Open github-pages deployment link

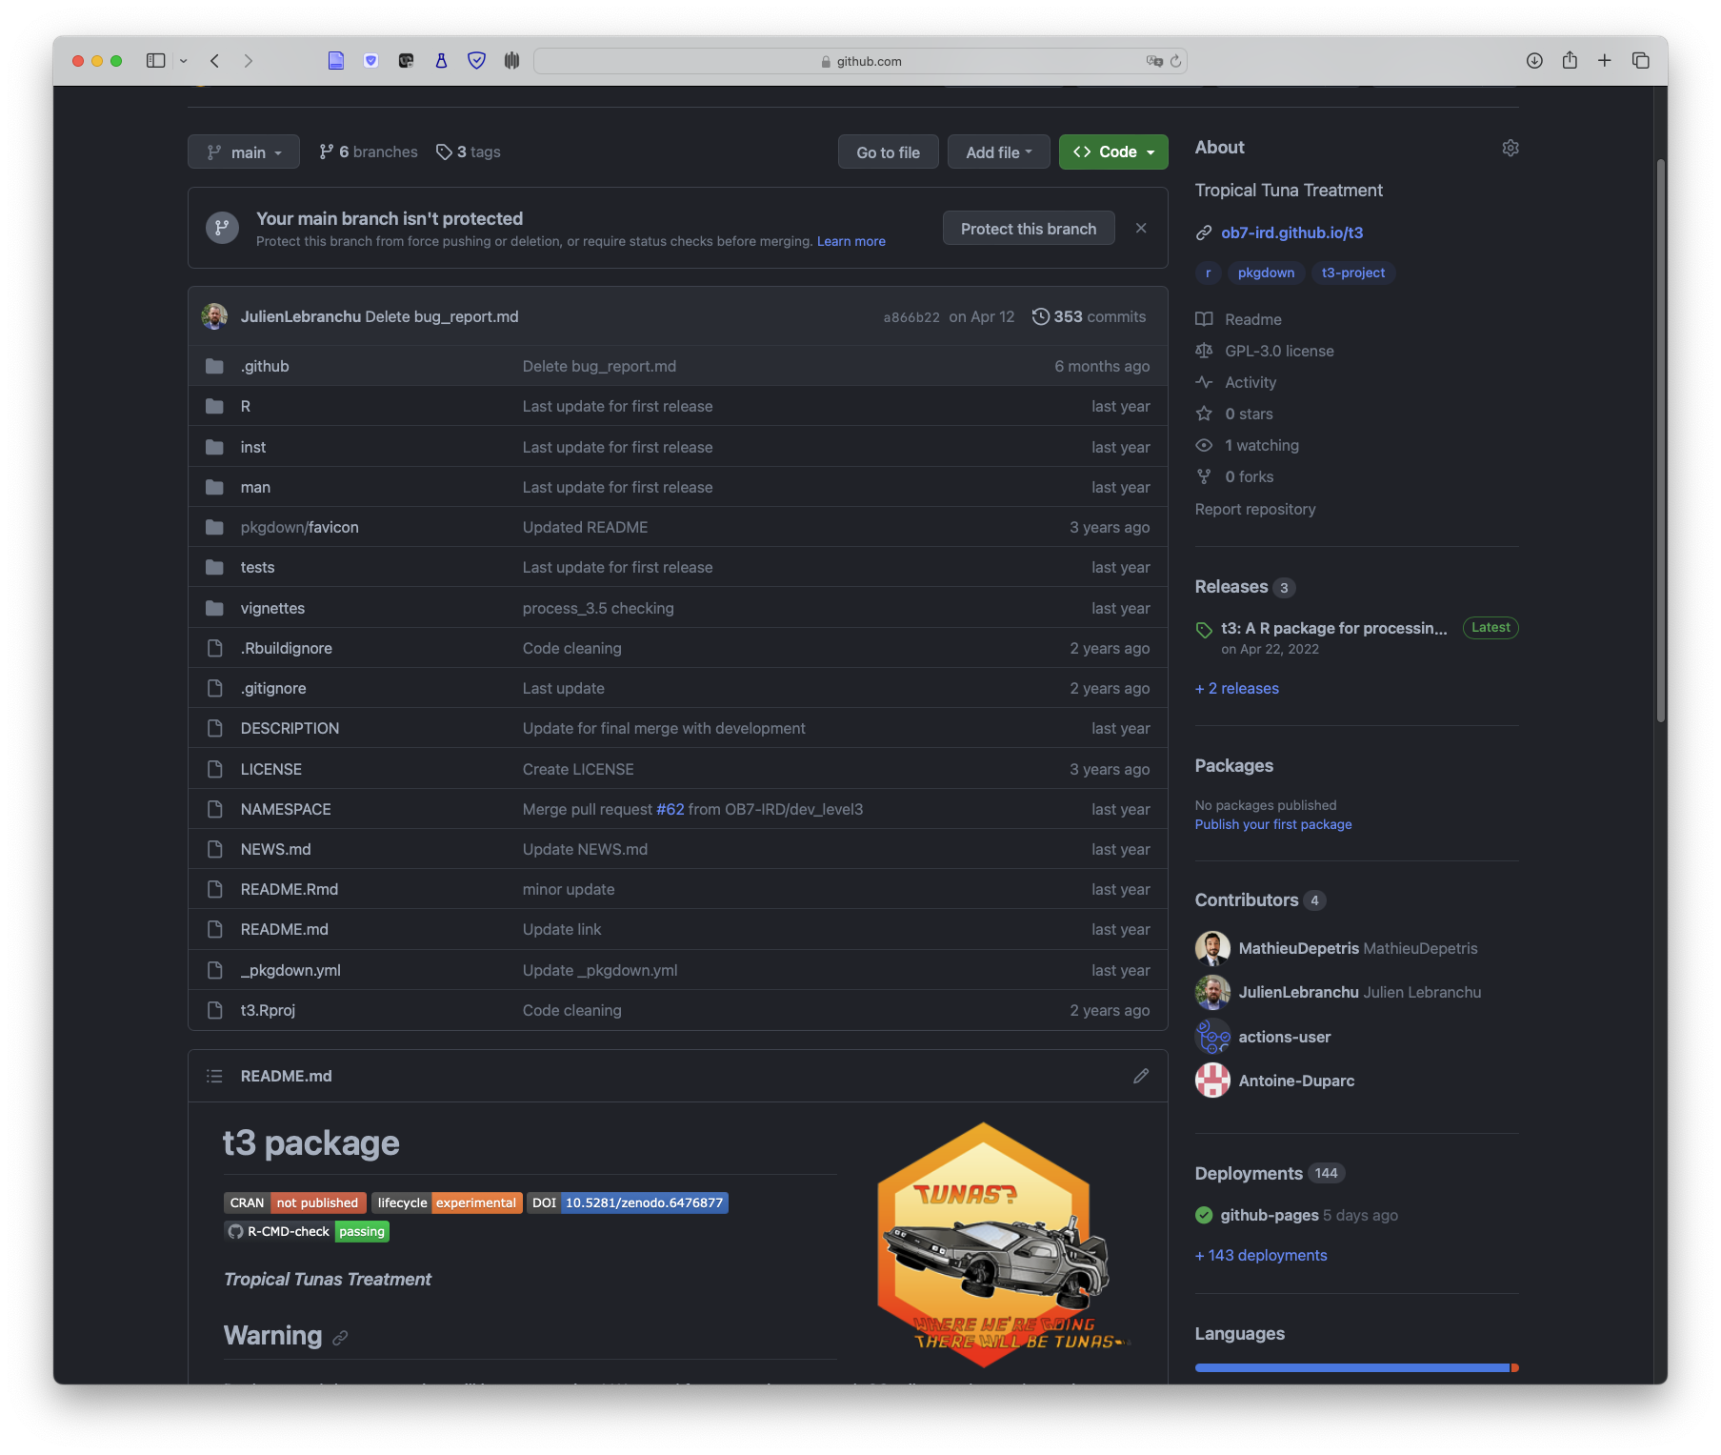1270,1215
